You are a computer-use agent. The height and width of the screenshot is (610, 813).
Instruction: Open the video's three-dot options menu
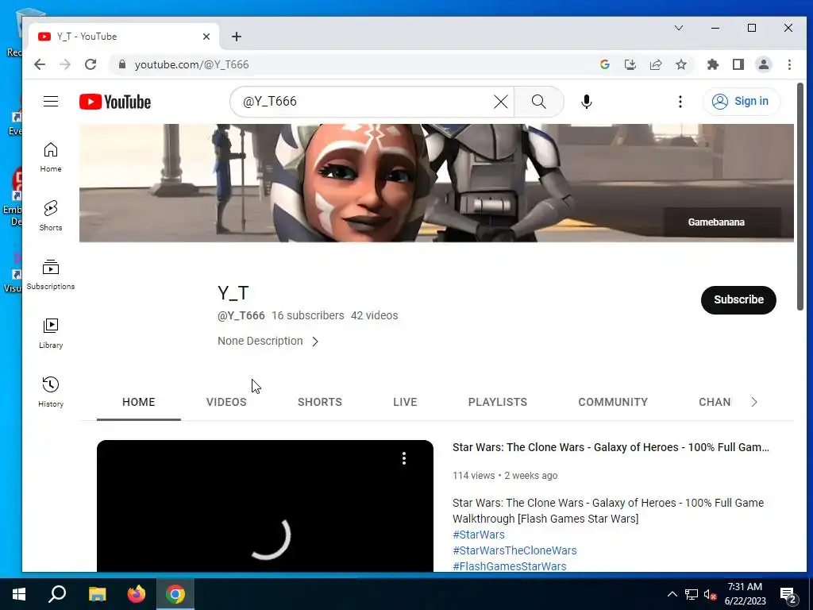(x=404, y=458)
